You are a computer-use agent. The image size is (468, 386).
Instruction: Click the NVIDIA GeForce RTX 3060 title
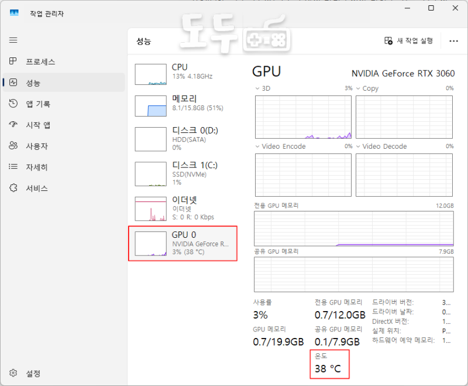[403, 73]
